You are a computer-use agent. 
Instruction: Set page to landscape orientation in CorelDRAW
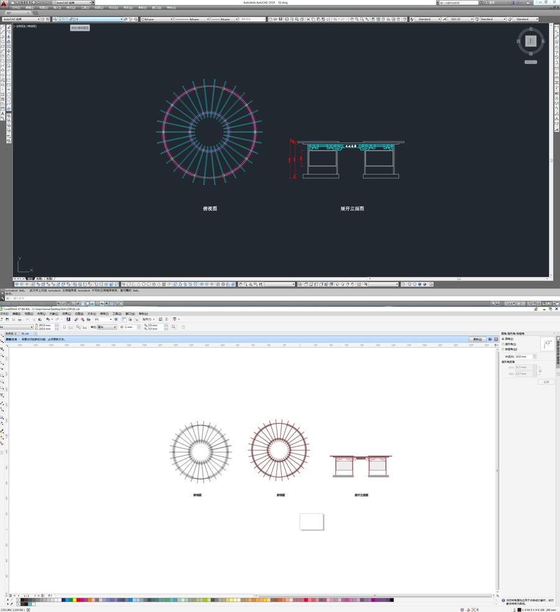click(71, 327)
